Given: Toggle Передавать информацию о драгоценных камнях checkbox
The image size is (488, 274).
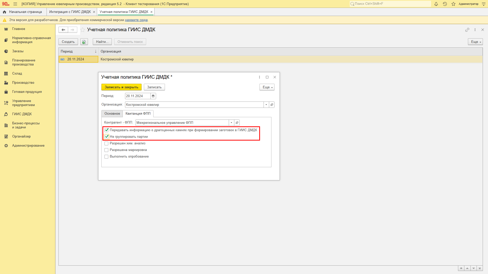Looking at the screenshot, I should click(106, 130).
